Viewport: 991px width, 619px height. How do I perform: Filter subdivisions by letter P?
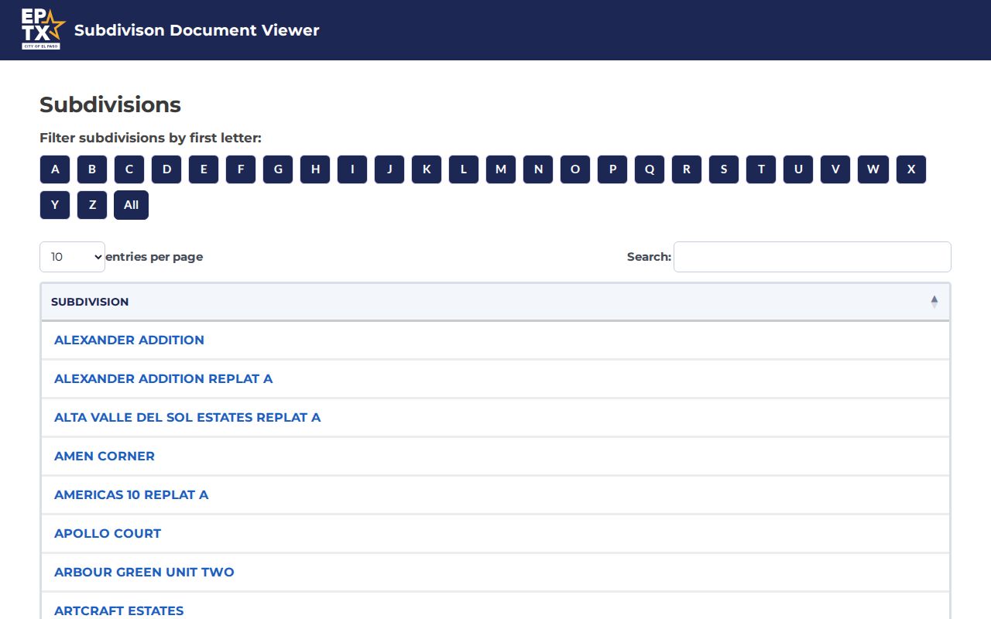click(x=612, y=169)
